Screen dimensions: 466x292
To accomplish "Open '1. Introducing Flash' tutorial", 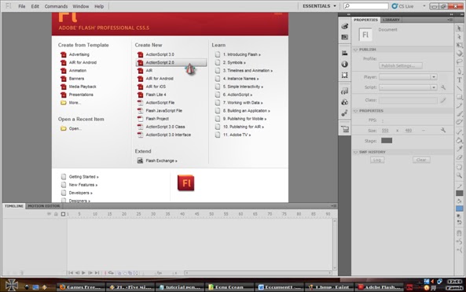I will tap(241, 54).
